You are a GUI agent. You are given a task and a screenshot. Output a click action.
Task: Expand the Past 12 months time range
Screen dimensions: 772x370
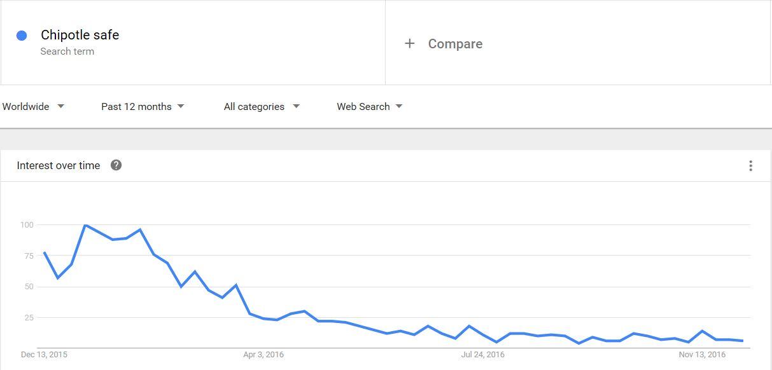pyautogui.click(x=143, y=106)
